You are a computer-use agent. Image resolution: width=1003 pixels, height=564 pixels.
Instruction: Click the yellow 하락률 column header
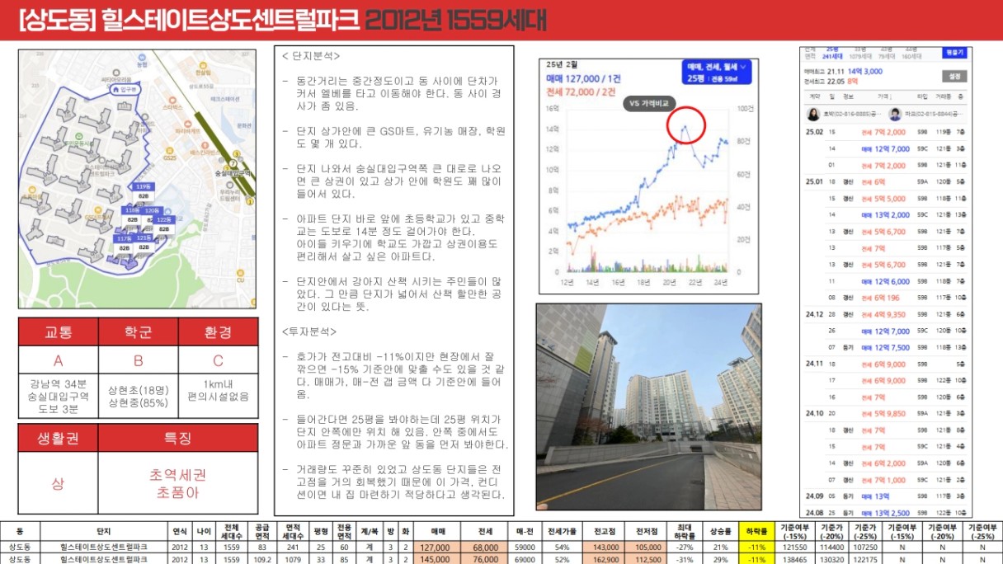(758, 532)
